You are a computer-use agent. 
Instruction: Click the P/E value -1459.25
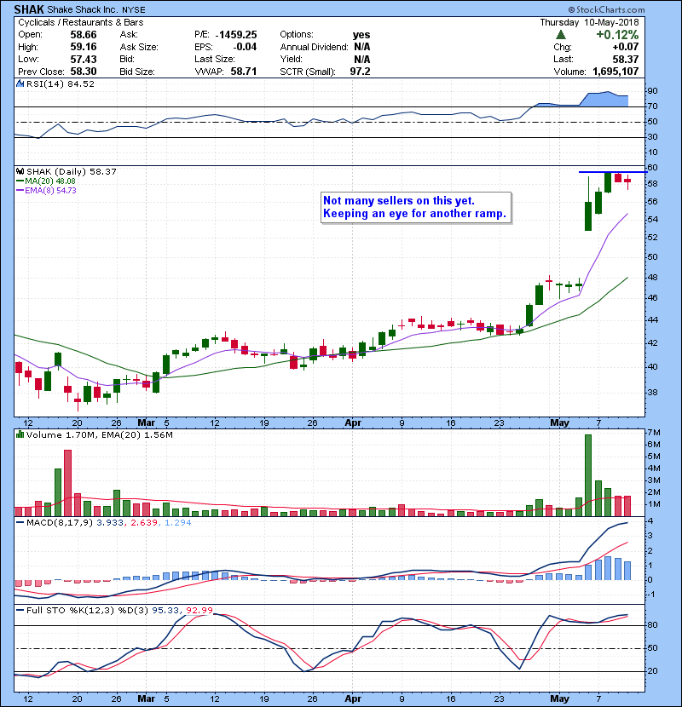point(236,35)
